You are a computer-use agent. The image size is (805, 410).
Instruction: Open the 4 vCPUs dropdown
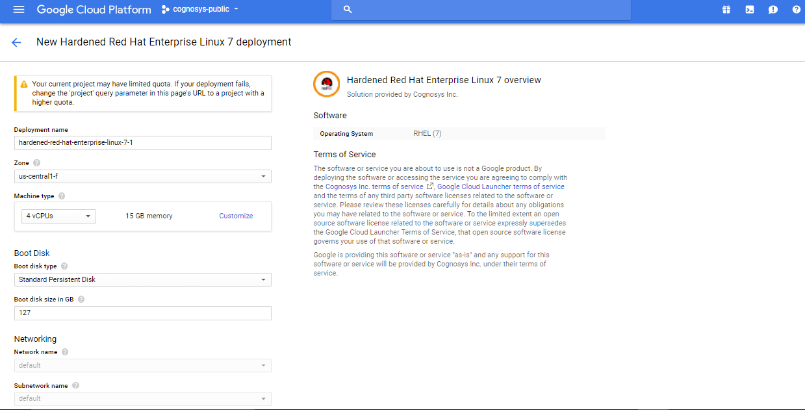pos(58,216)
